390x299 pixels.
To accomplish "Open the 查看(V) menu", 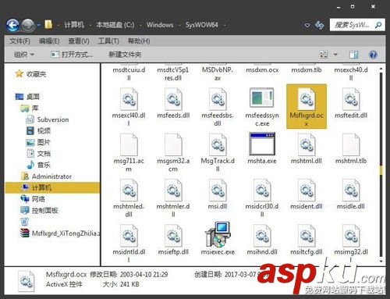I will [x=79, y=41].
